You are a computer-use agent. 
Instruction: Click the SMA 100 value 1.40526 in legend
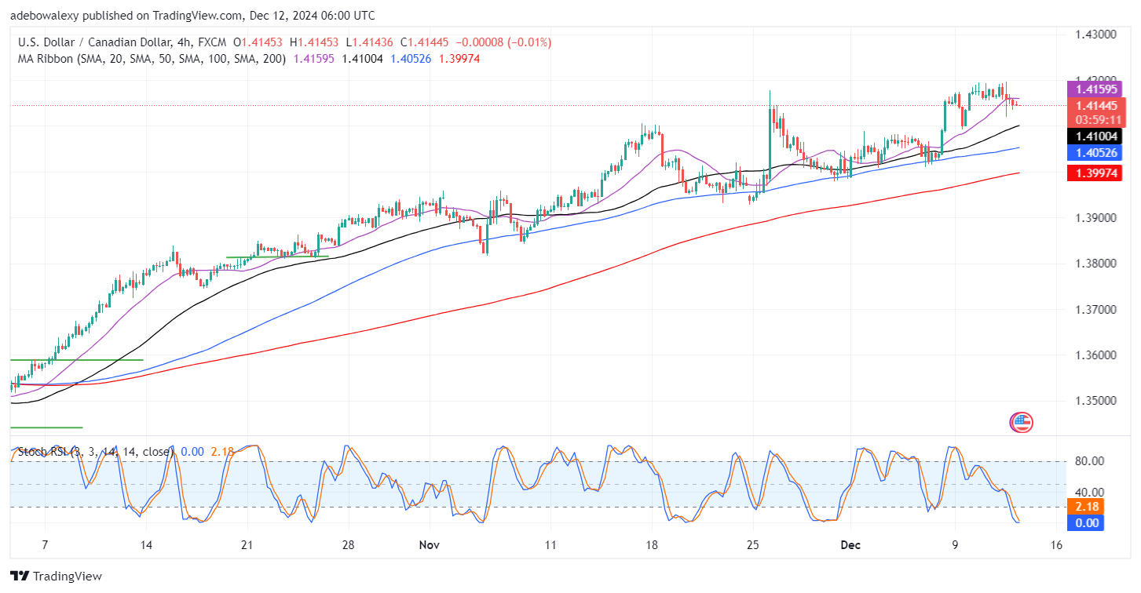pos(410,59)
